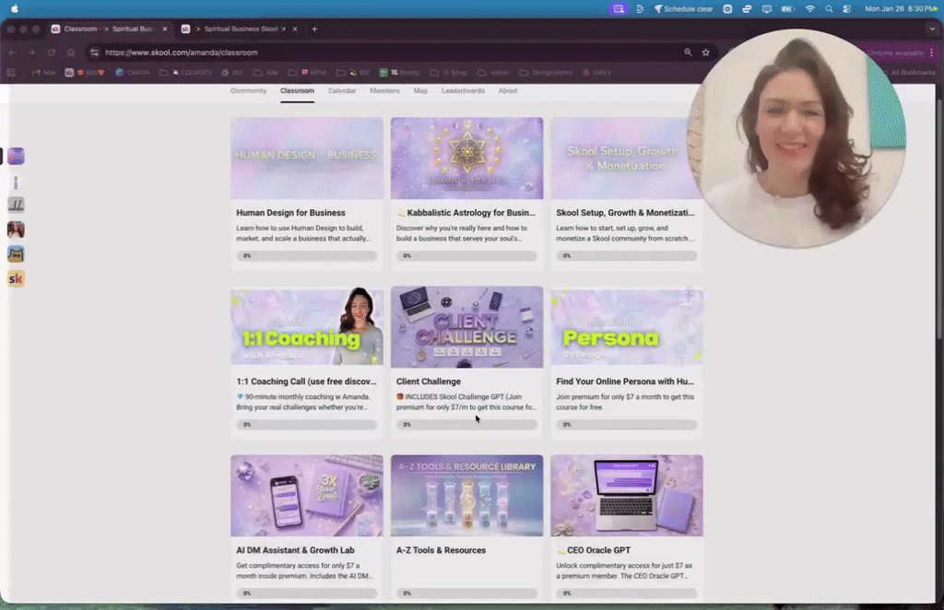Open the 1:1 Coaching Call course title
The width and height of the screenshot is (944, 610).
coord(306,381)
